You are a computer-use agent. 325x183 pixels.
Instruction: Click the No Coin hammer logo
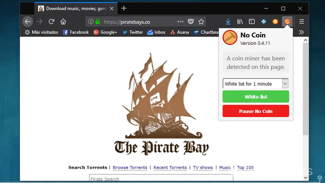230,37
